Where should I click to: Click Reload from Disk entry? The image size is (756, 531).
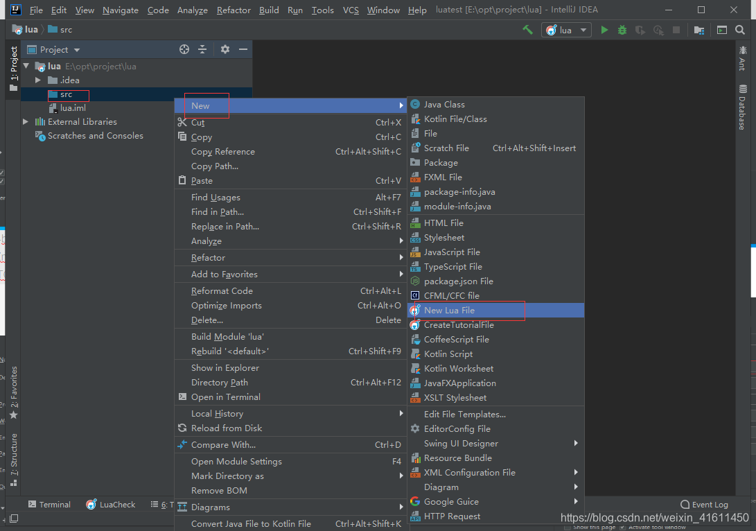tap(291, 428)
